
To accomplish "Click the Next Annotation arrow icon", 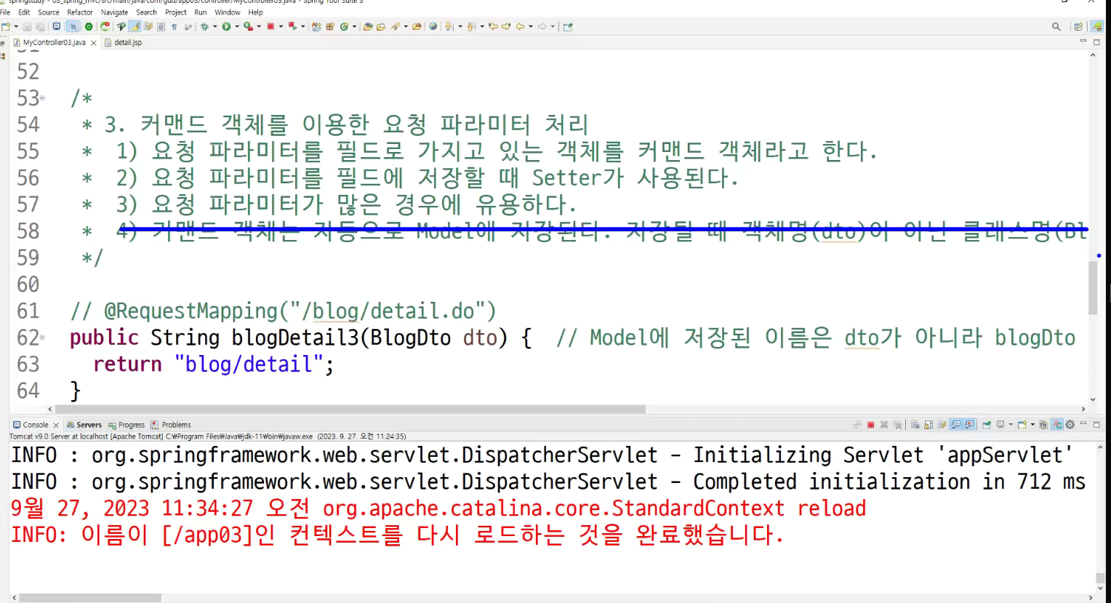I will click(x=449, y=26).
